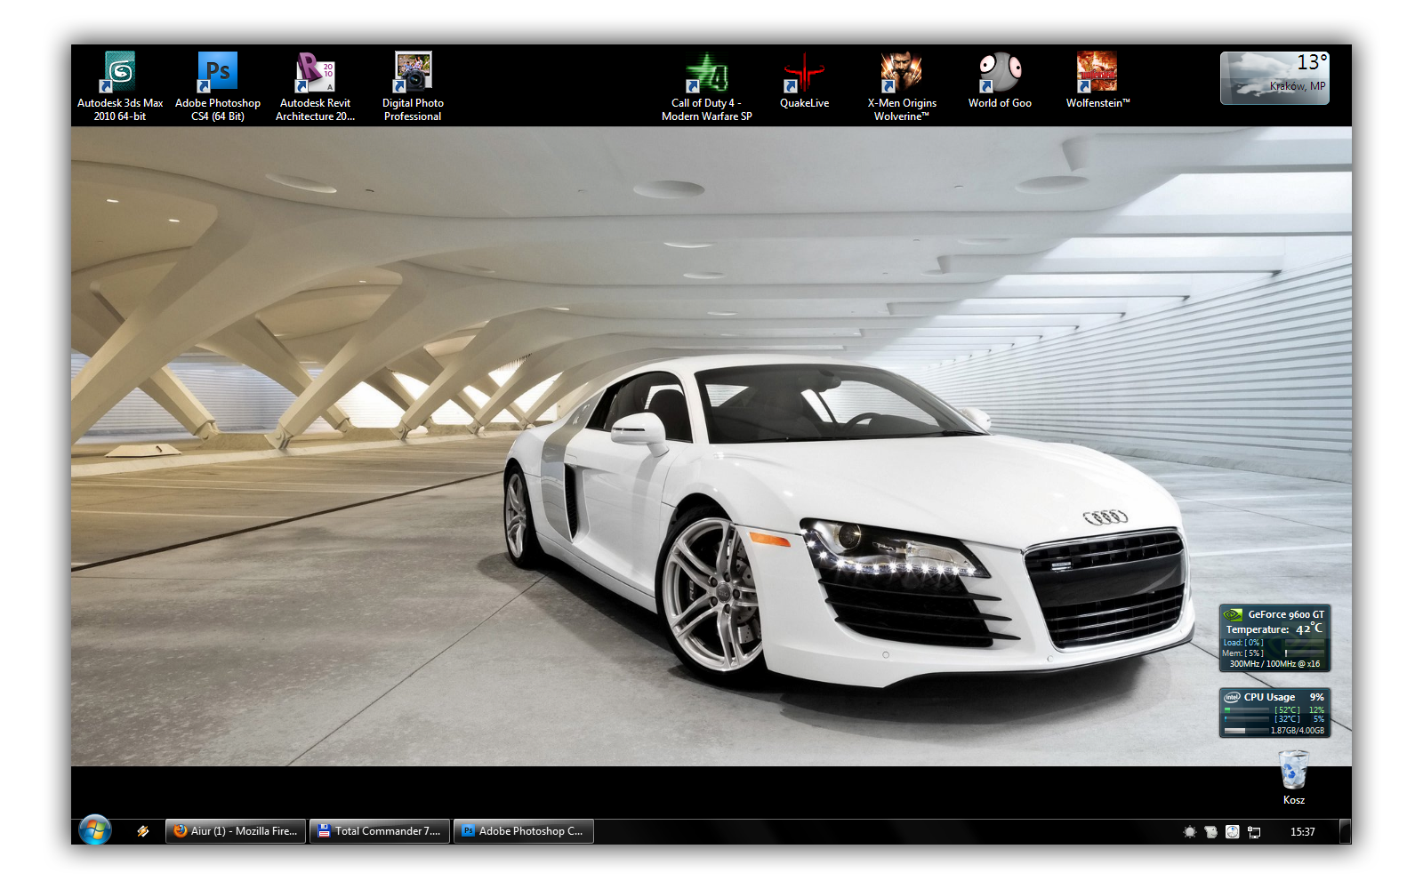Switch to Total Commander taskbar button

click(x=380, y=831)
